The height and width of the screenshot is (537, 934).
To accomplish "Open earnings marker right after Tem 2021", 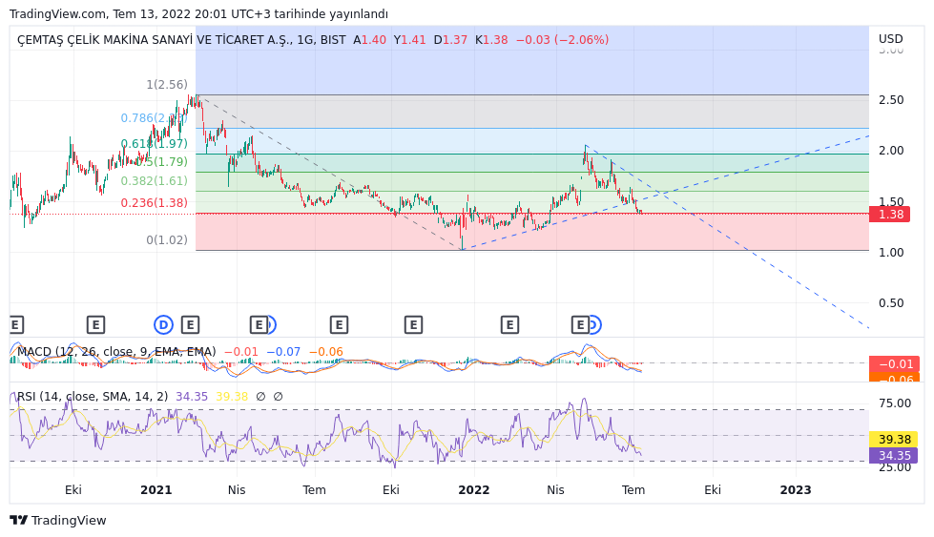I will (339, 325).
